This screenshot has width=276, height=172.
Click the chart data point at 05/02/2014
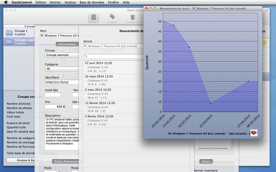[x=163, y=21]
